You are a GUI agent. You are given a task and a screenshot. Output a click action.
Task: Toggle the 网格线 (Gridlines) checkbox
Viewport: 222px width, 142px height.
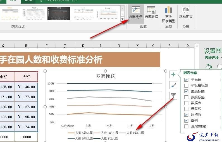[x=186, y=115]
